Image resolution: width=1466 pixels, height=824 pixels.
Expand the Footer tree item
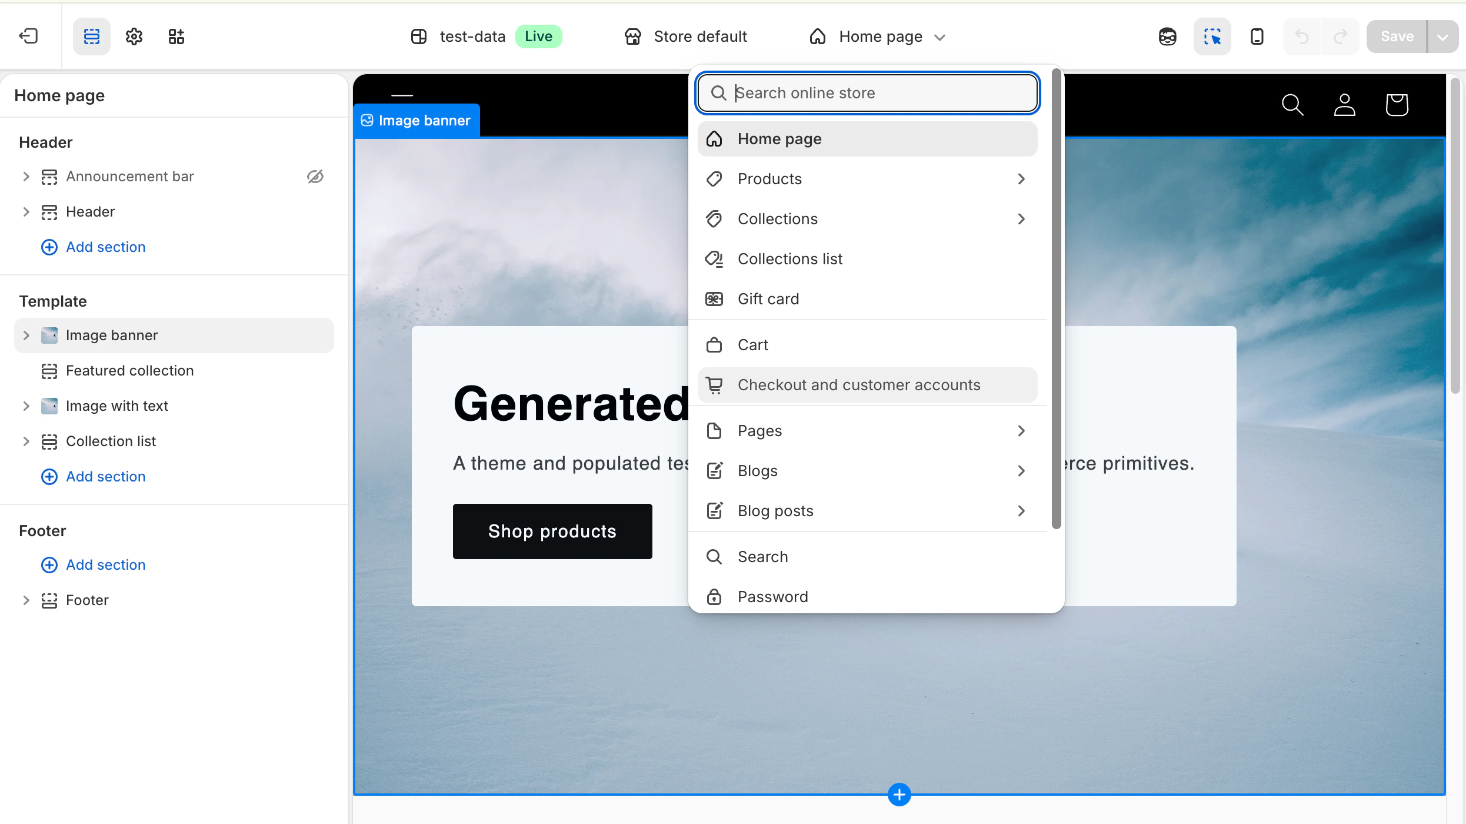(25, 600)
